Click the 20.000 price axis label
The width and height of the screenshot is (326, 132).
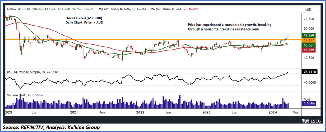[x=310, y=28]
